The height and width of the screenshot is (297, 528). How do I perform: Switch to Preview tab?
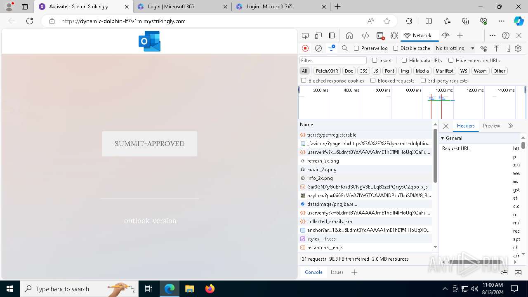pos(491,126)
